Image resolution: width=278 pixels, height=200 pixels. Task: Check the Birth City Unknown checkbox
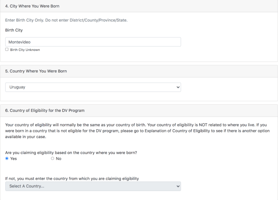click(x=7, y=50)
